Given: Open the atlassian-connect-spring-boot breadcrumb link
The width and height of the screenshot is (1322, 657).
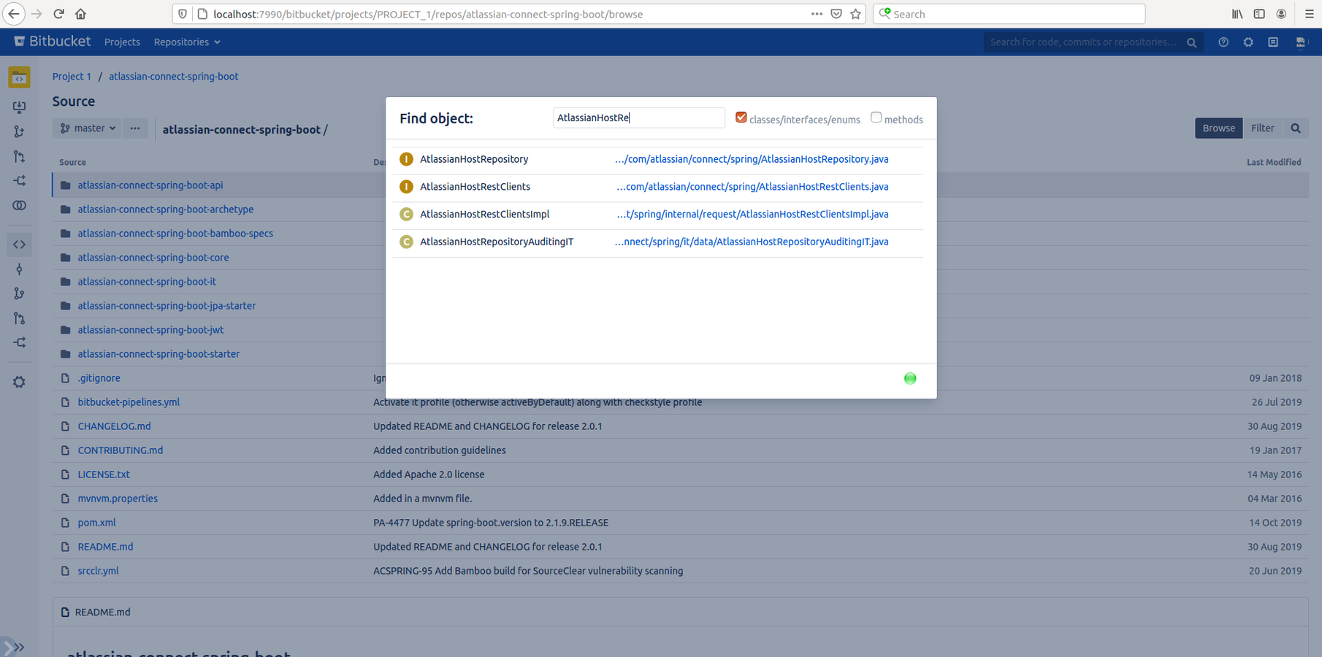Looking at the screenshot, I should 174,77.
